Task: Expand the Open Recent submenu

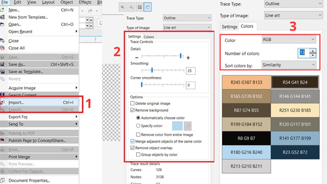Action: pos(20,32)
